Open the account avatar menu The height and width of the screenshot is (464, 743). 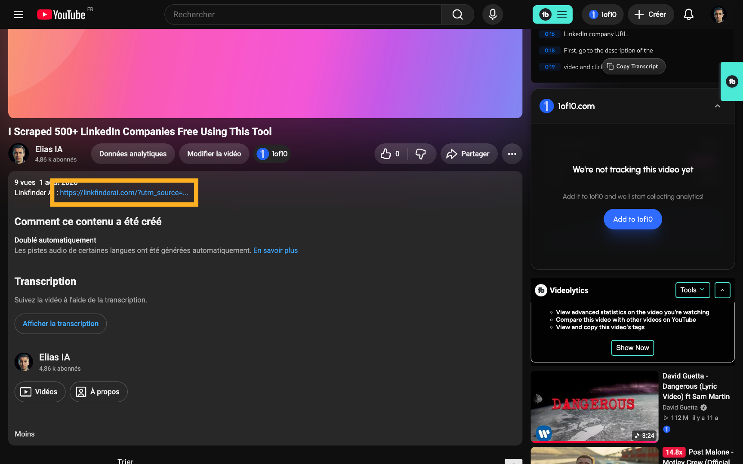pyautogui.click(x=718, y=15)
